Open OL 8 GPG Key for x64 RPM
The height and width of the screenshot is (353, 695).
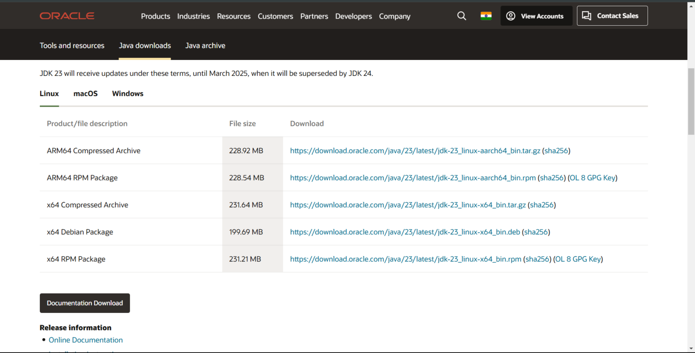tap(578, 259)
